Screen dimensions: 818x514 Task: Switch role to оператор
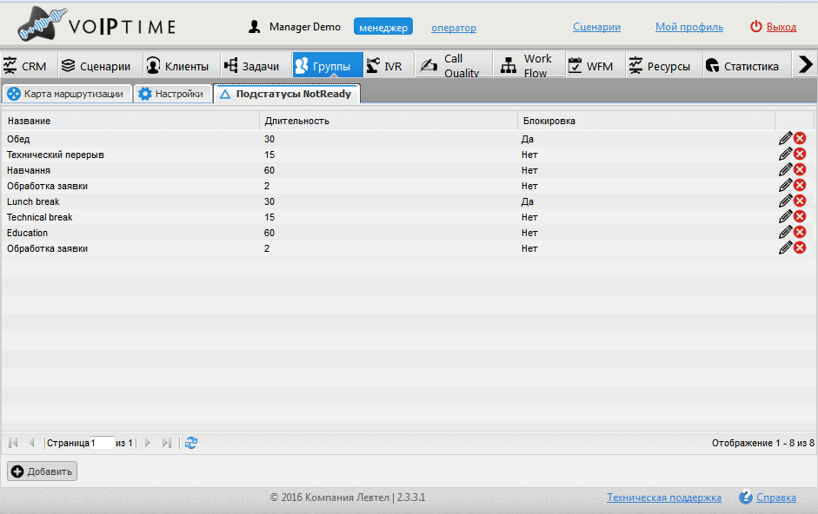coord(454,28)
